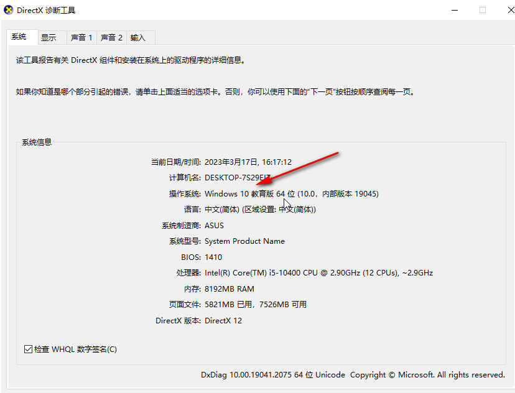Click the 8192MB RAM memory value
This screenshot has height=393, width=515.
(x=230, y=289)
